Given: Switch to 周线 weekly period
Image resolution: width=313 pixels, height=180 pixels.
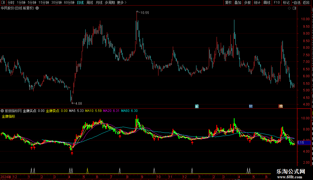Looking at the screenshot, I should tap(90, 2).
